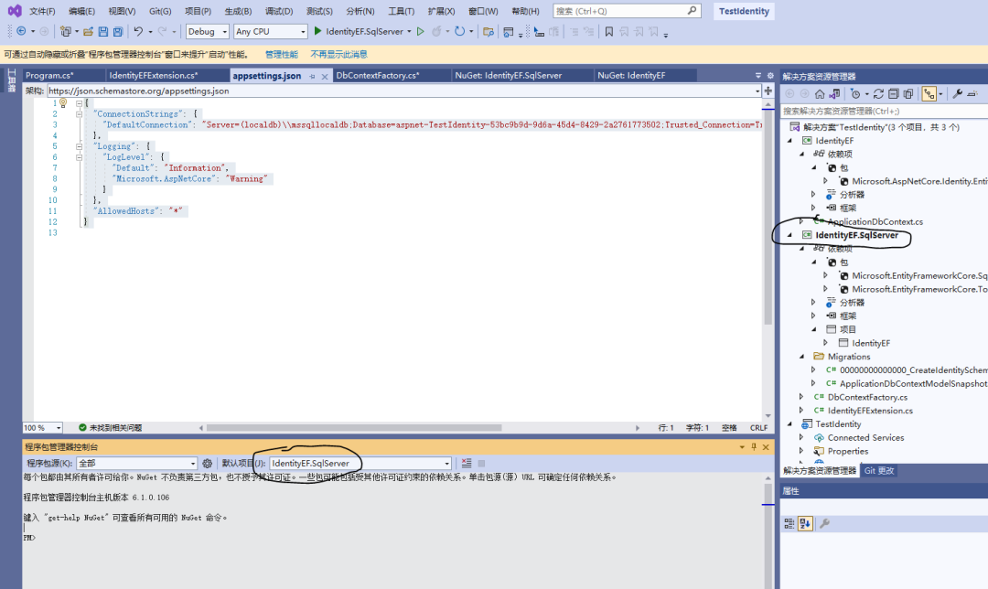This screenshot has height=589, width=988.
Task: Click Clear Console icon in Package Manager Console
Action: (467, 463)
